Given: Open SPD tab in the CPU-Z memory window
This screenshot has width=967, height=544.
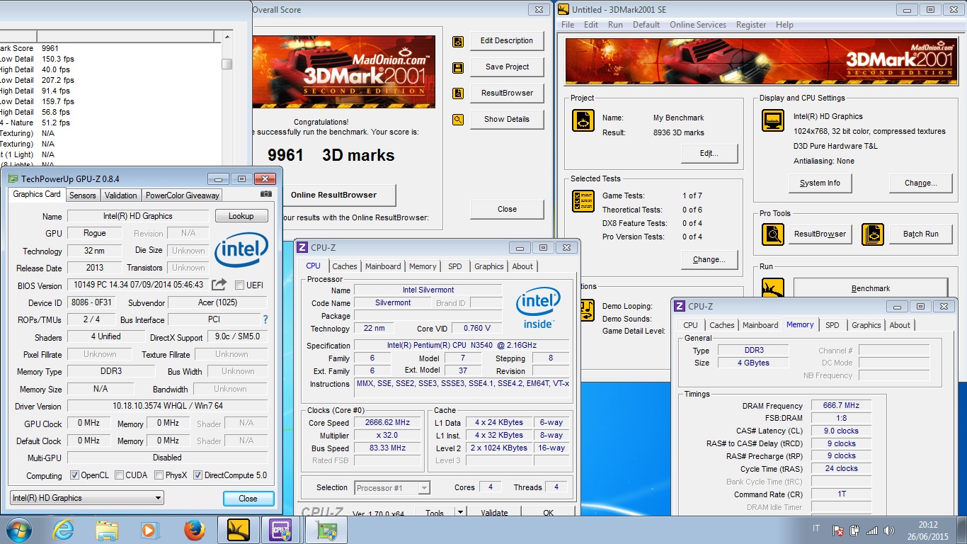Looking at the screenshot, I should point(832,325).
